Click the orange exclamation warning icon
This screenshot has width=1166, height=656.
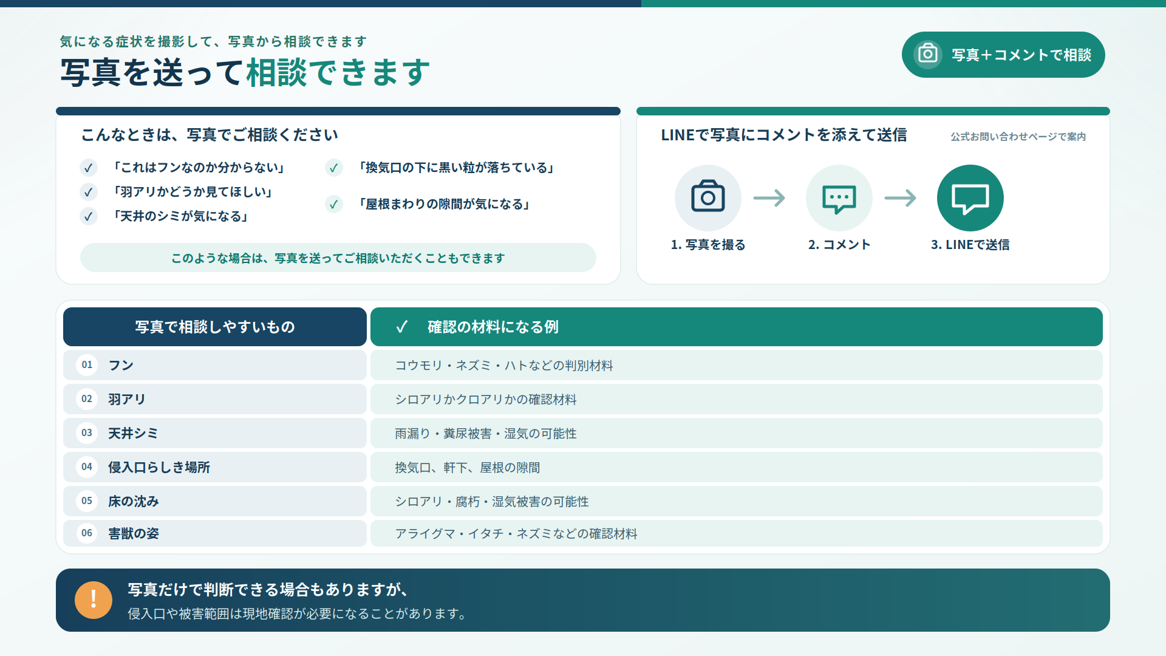pyautogui.click(x=94, y=600)
